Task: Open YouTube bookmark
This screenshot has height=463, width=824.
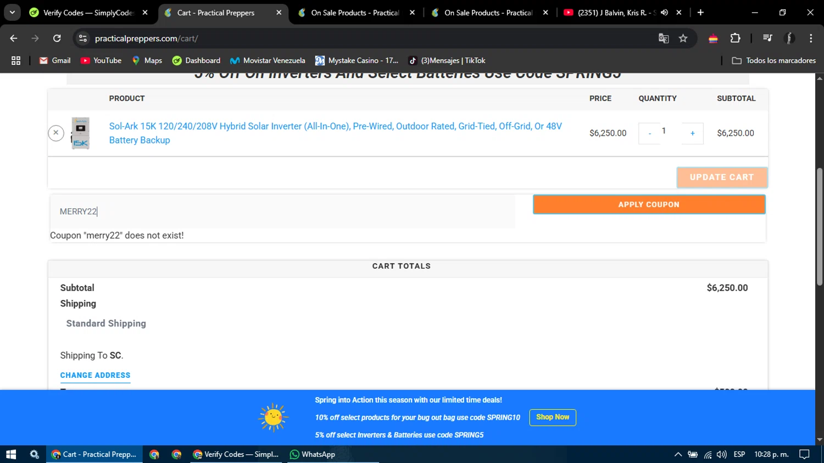Action: 101,60
